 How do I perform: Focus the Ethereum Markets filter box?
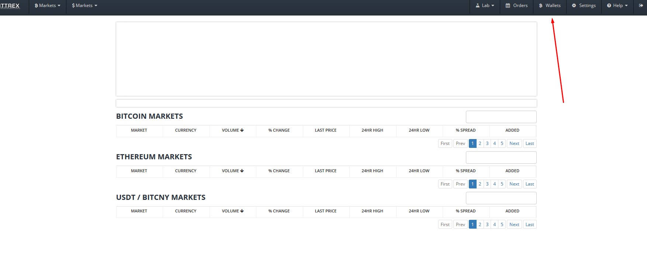pos(501,157)
